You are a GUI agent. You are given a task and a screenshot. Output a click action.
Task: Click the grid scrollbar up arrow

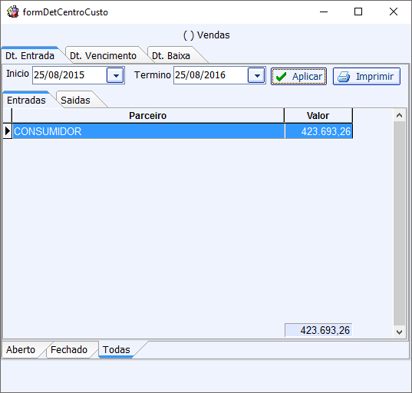coord(400,115)
